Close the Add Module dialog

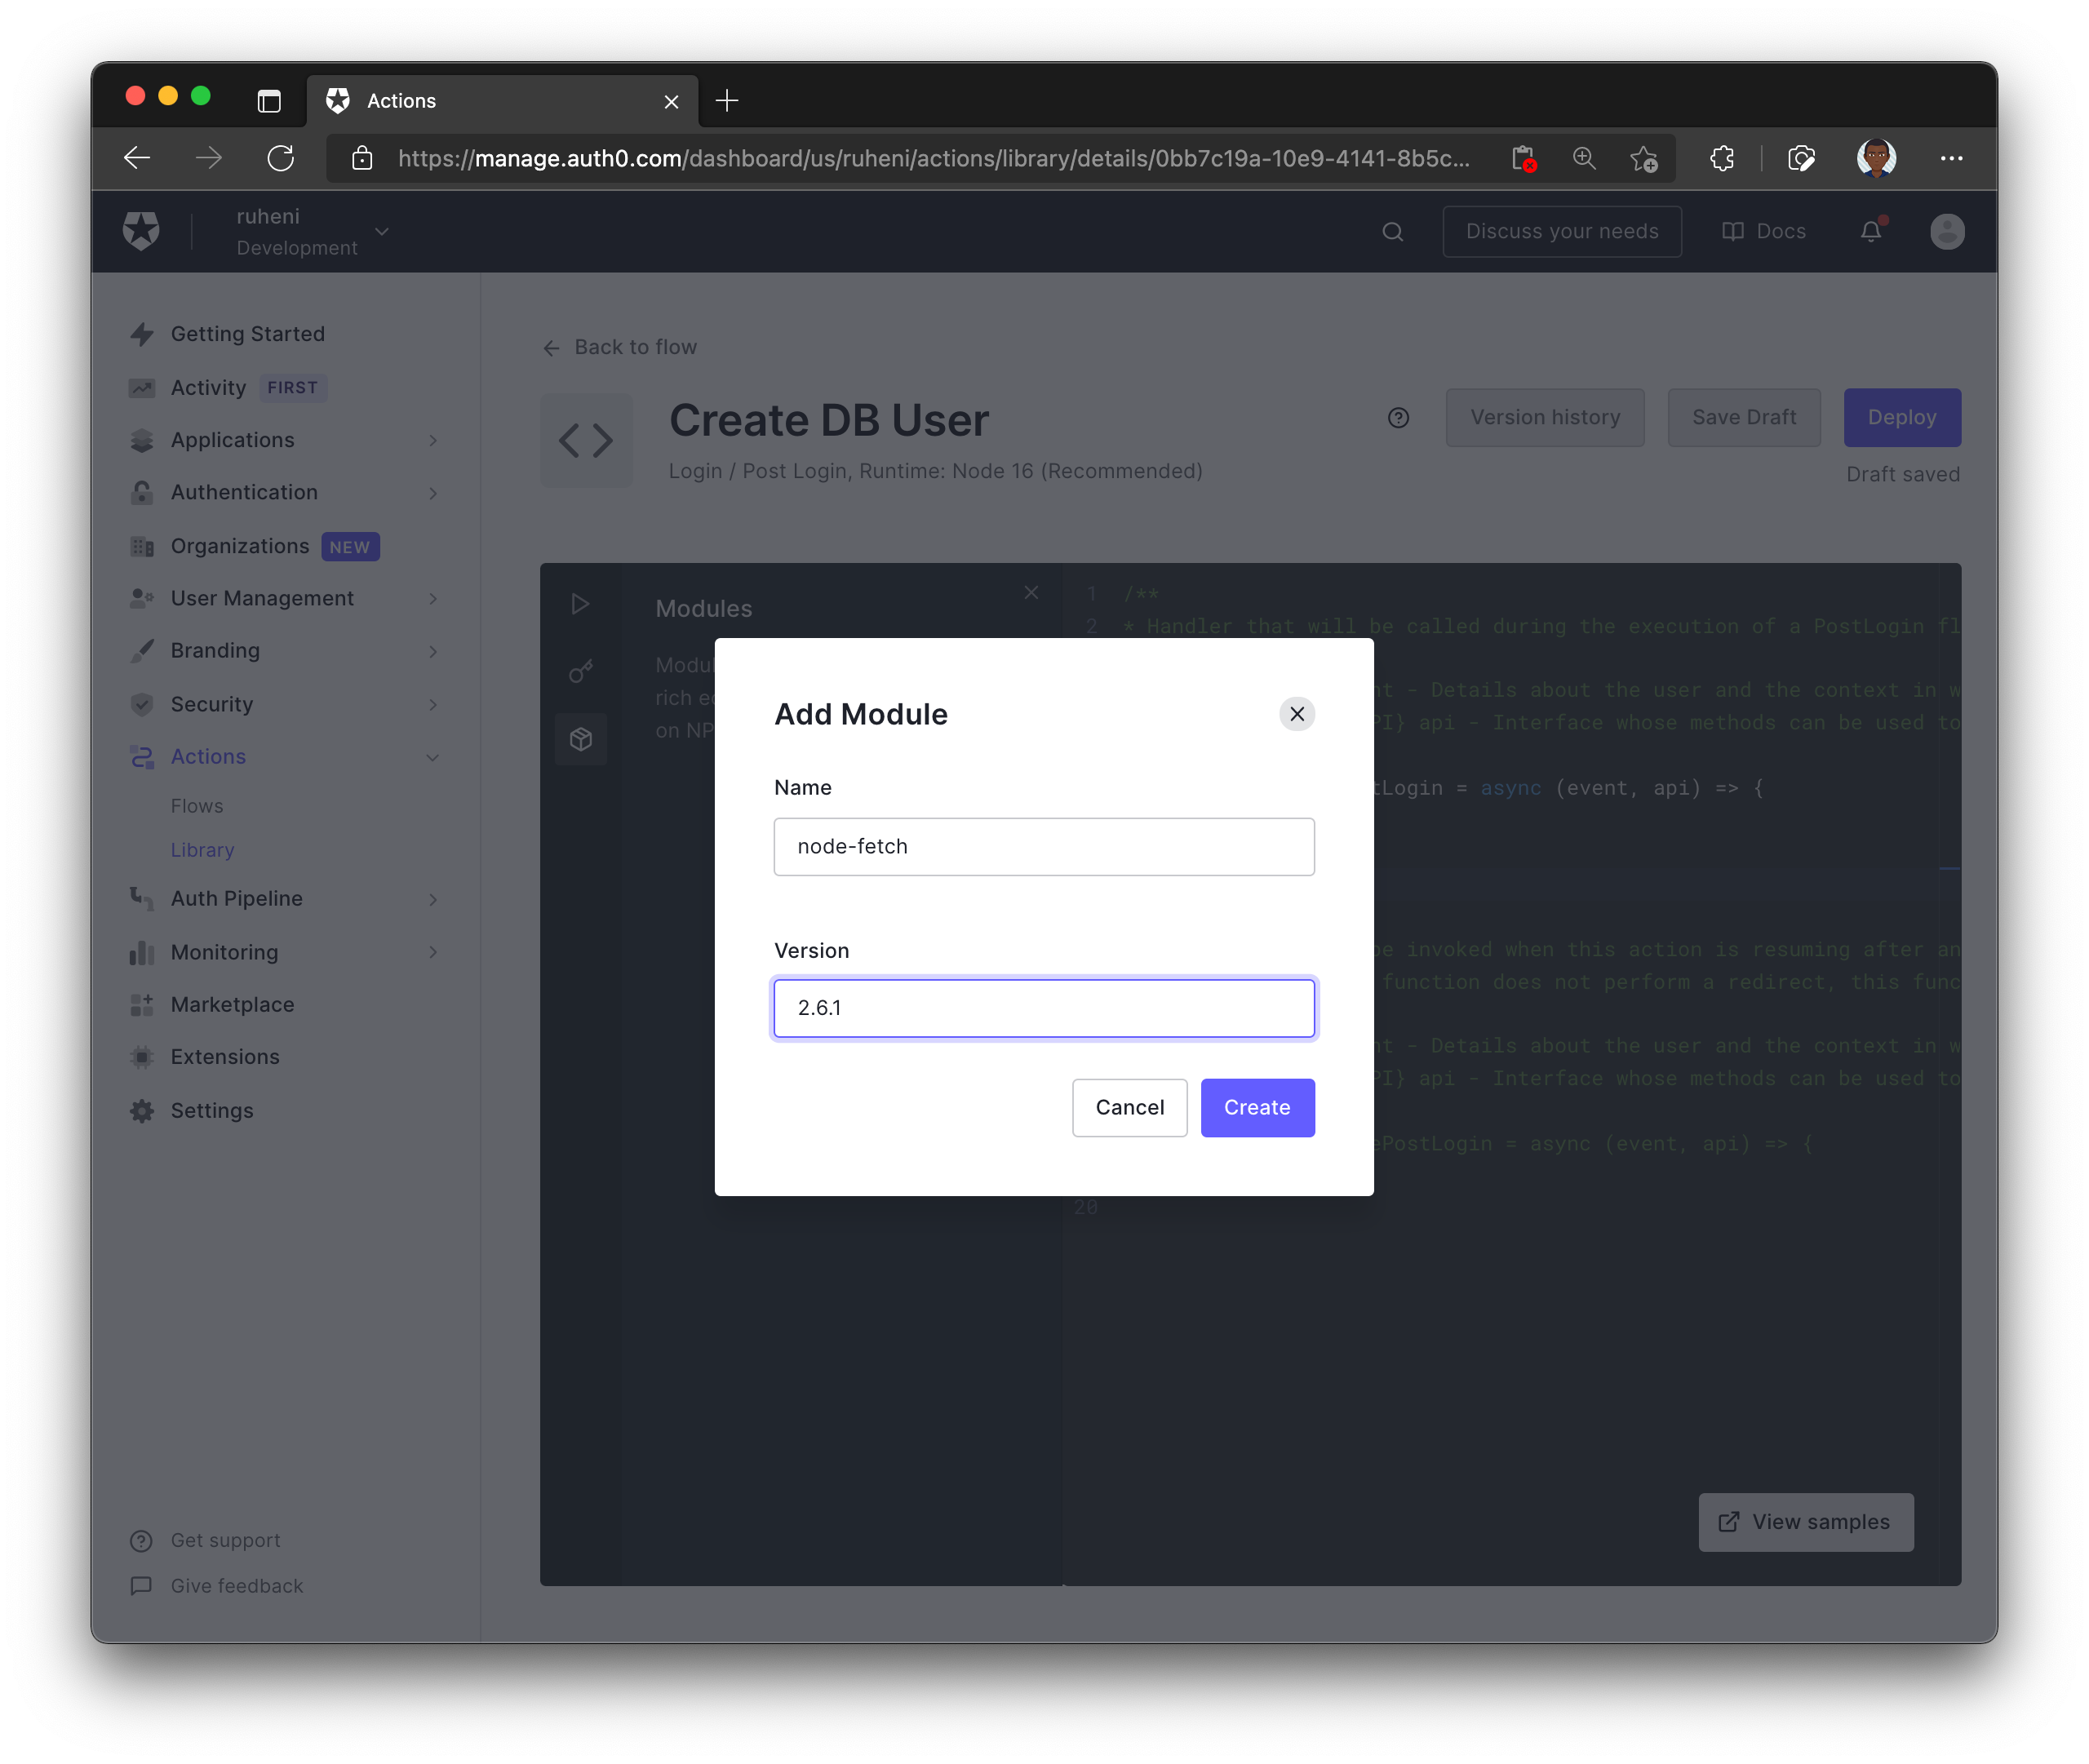[1298, 714]
